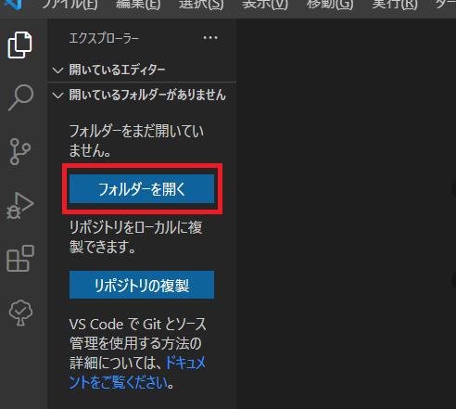Open the 実行(R) menu

[395, 5]
